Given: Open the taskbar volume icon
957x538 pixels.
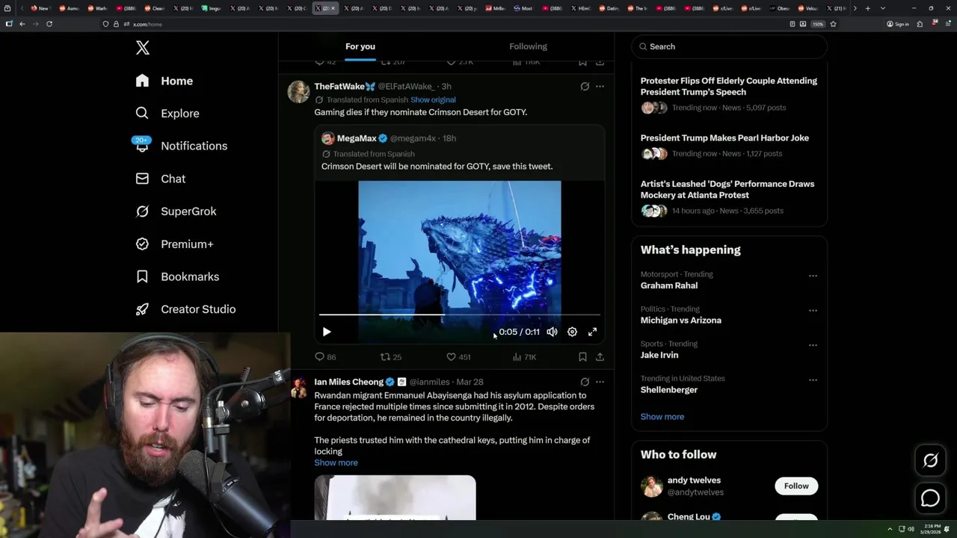Looking at the screenshot, I should [x=911, y=529].
